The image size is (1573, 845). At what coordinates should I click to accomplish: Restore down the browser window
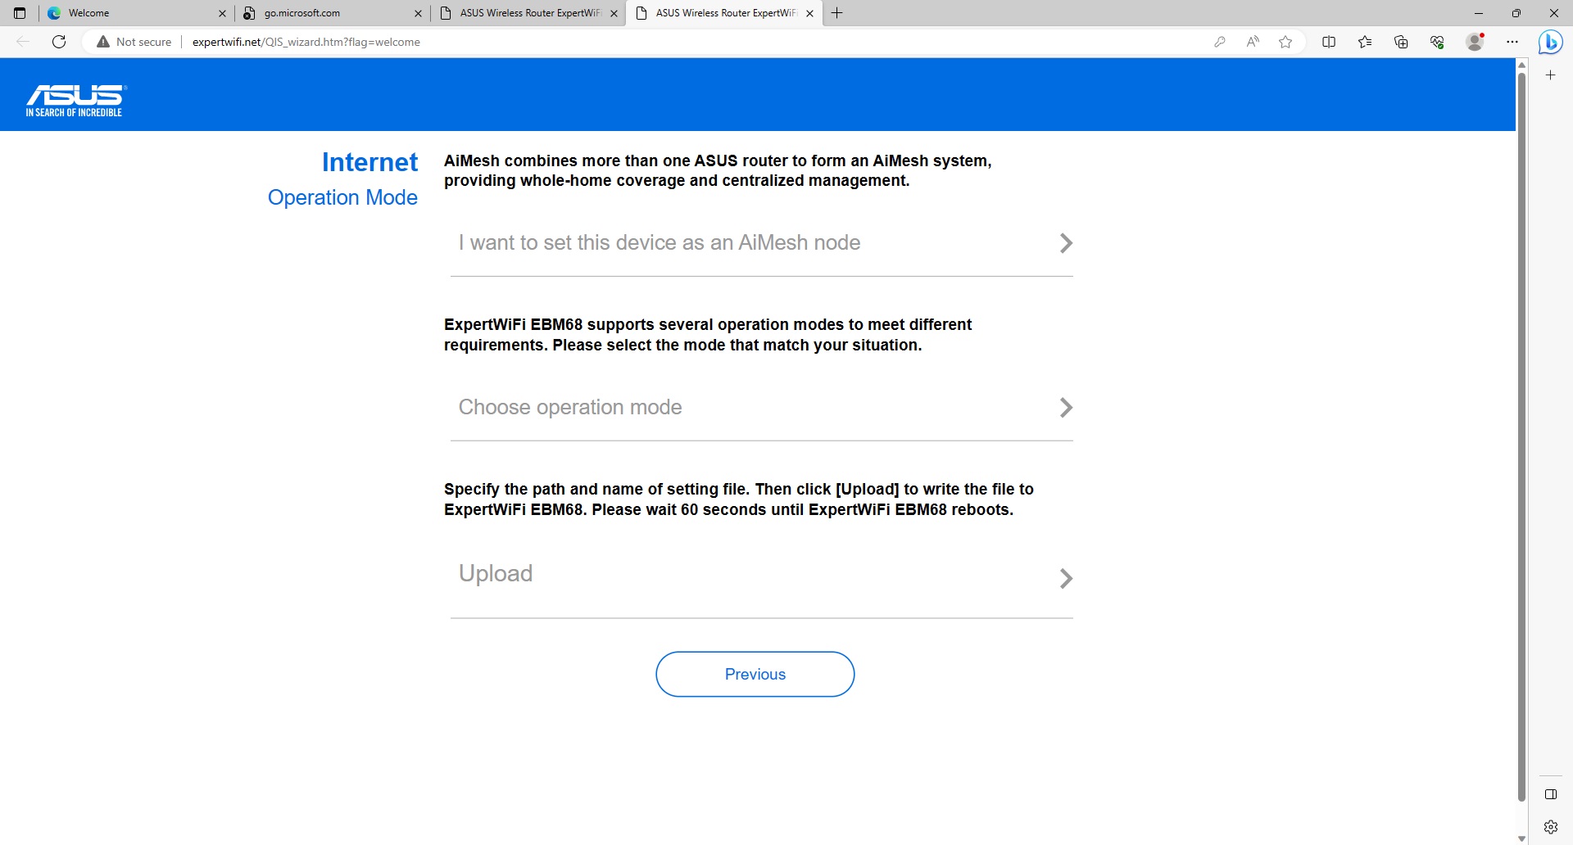[x=1516, y=13]
